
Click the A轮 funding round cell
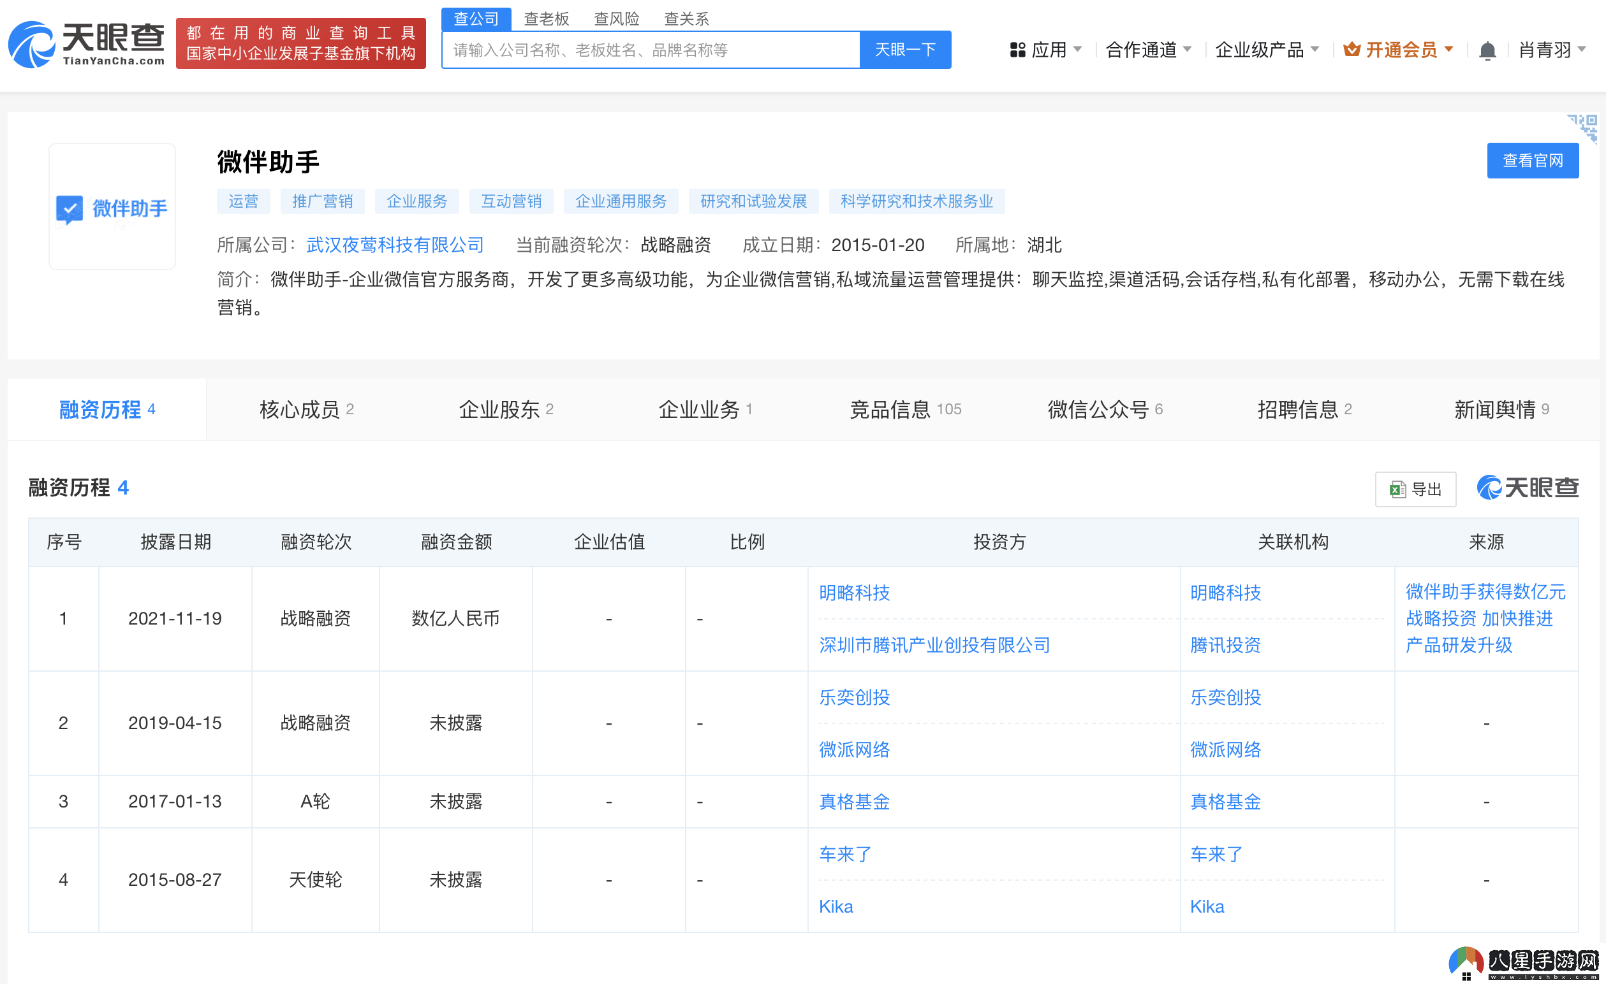315,802
